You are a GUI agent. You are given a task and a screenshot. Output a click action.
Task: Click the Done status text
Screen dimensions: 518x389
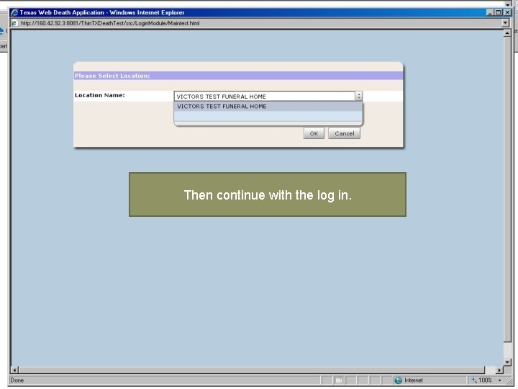[17, 380]
